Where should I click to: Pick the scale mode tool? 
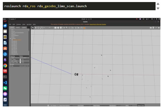[x=41, y=28]
